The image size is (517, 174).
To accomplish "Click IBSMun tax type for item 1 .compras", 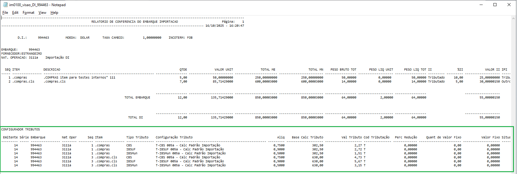I will coord(132,153).
